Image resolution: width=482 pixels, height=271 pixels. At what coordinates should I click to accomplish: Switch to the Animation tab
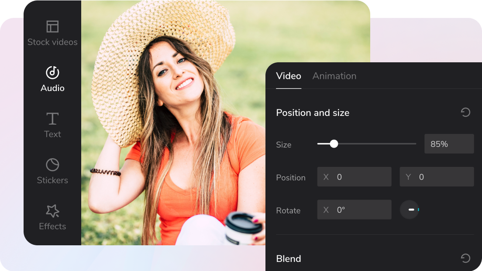tap(334, 76)
